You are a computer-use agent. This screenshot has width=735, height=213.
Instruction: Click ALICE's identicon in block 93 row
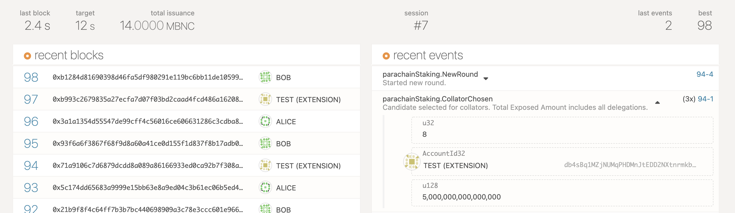[265, 188]
